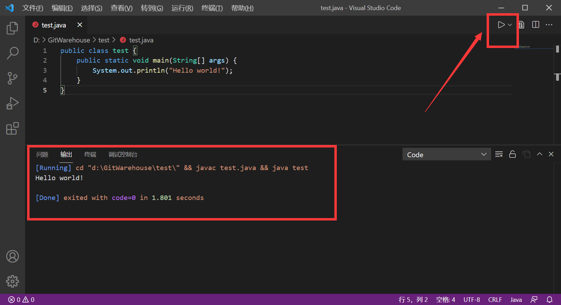Switch to the 调试控制台 panel tab
Screen dimensions: 561x305
coord(123,154)
